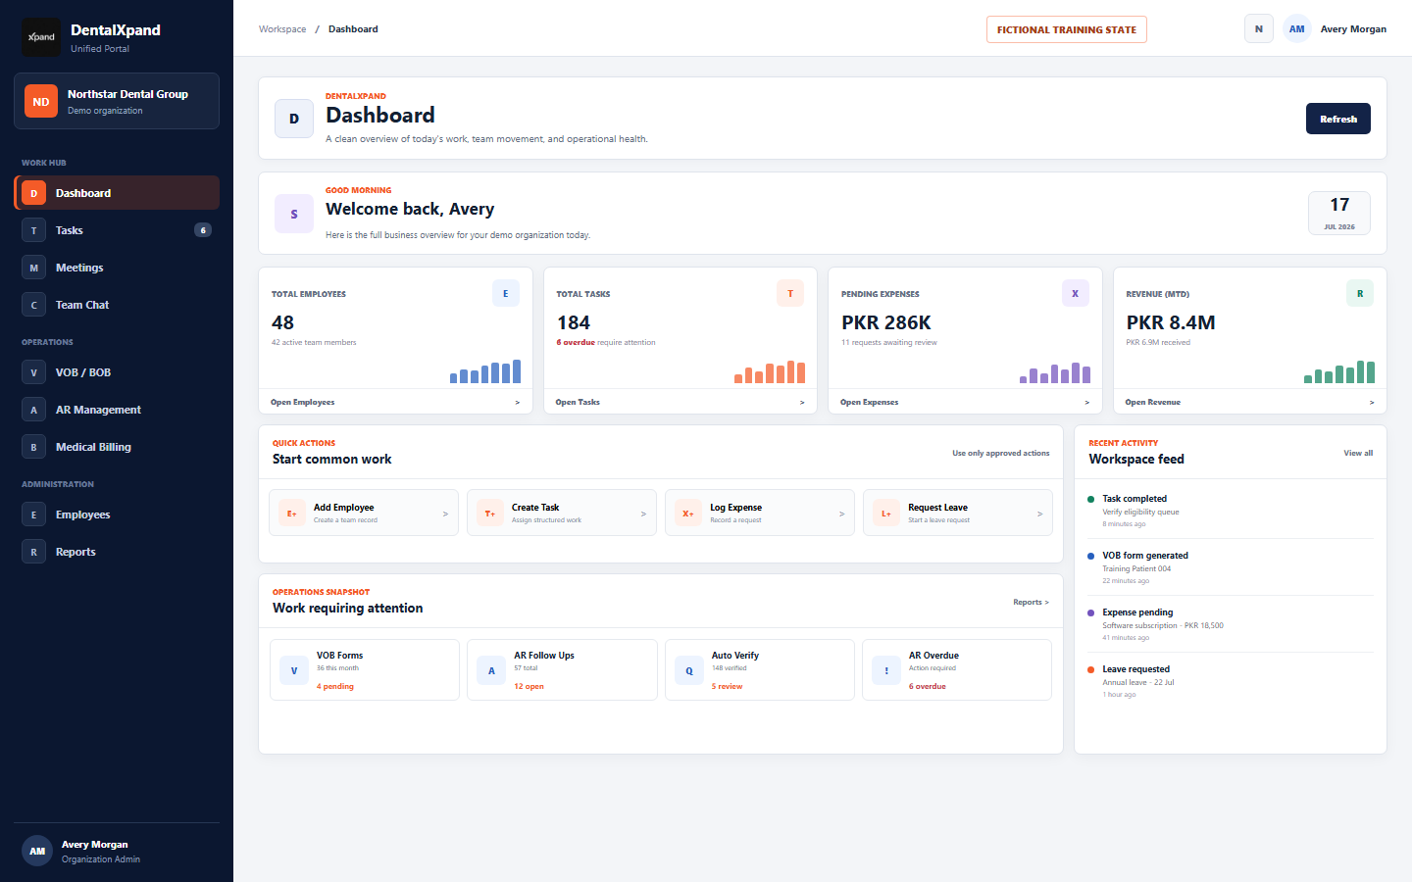The height and width of the screenshot is (882, 1412).
Task: Open the Tasks label in the sidebar
Action: pyautogui.click(x=70, y=230)
